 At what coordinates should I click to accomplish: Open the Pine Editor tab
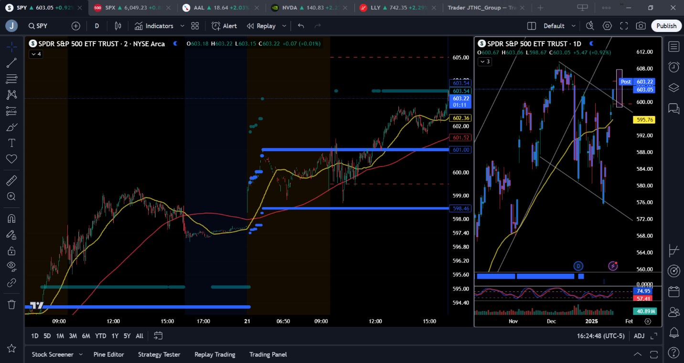pos(109,354)
